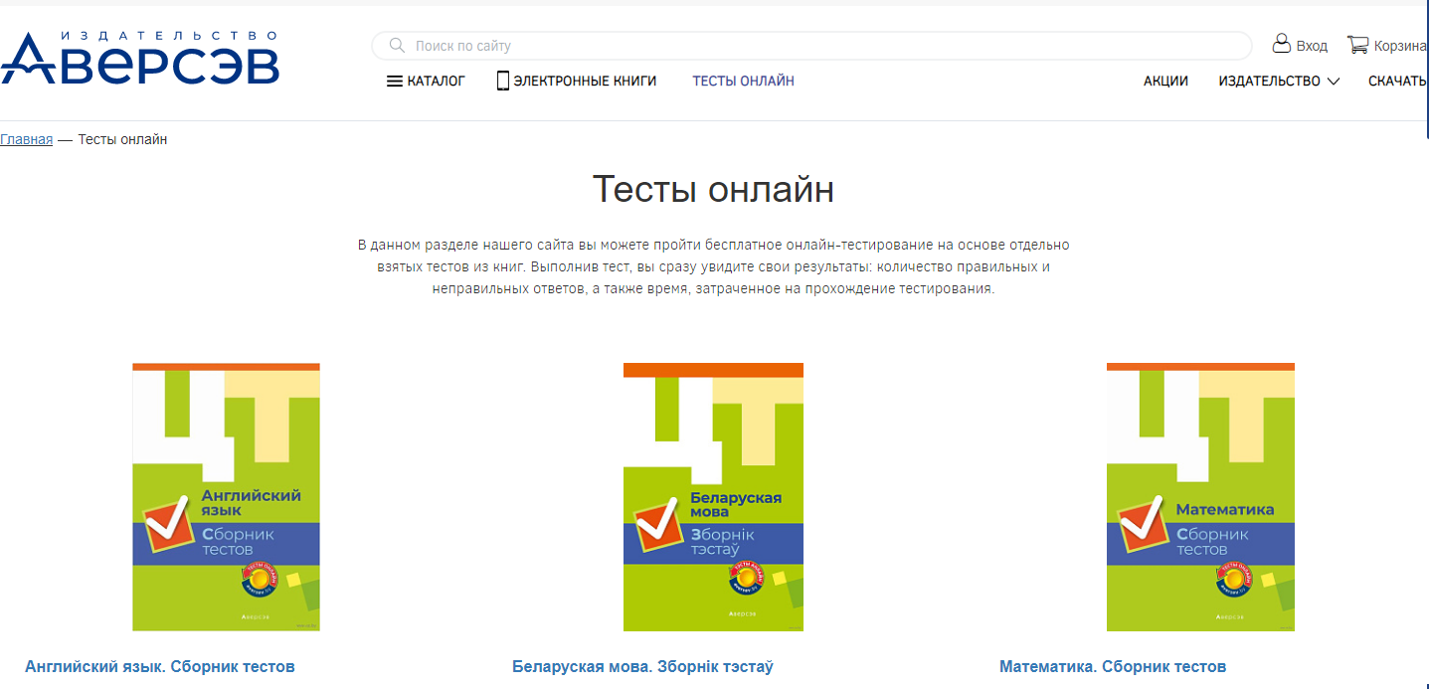Click the hamburger icon next to Каталог

(x=395, y=82)
